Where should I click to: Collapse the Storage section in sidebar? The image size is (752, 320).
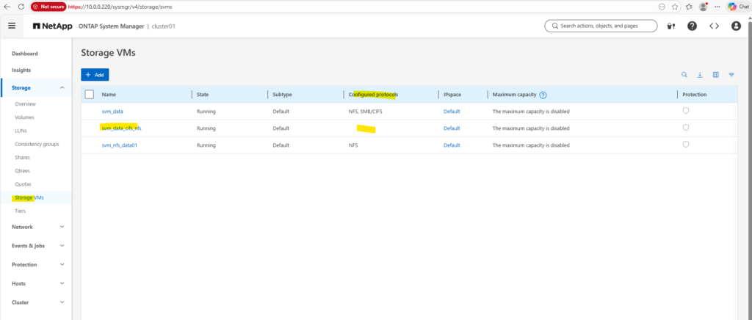pyautogui.click(x=62, y=88)
